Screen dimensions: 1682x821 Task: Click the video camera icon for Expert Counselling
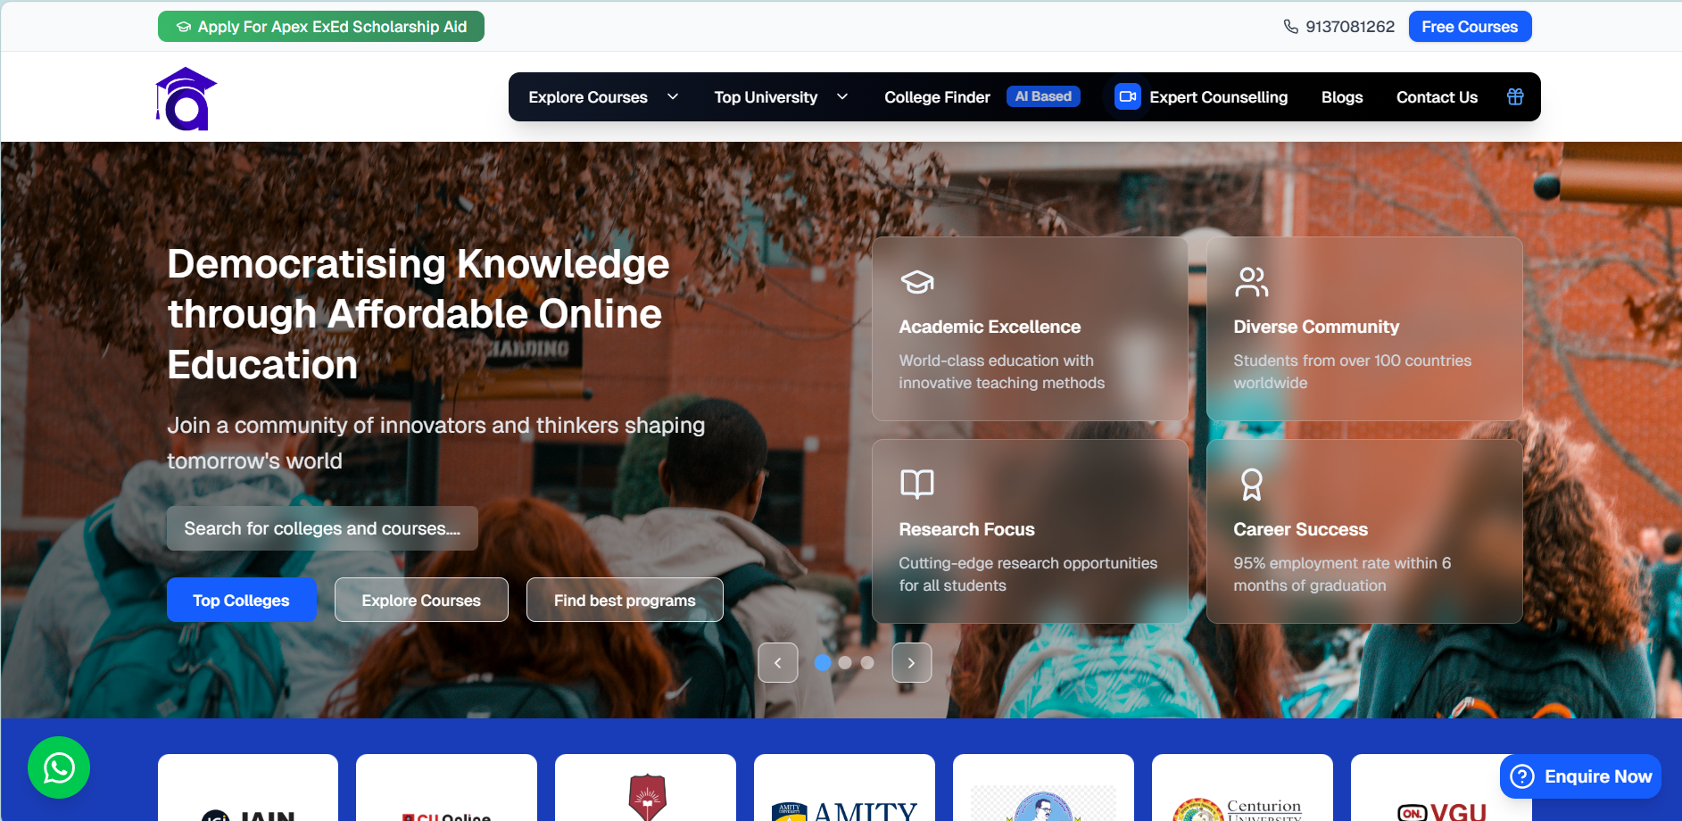(1127, 96)
